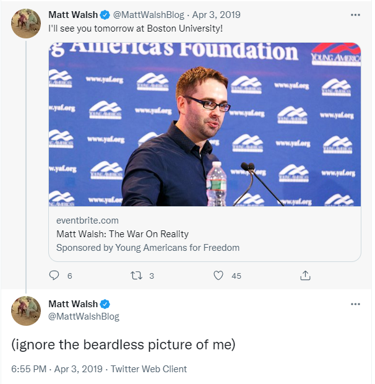Click the reply icon under first tweet
This screenshot has height=384, width=375.
click(54, 276)
